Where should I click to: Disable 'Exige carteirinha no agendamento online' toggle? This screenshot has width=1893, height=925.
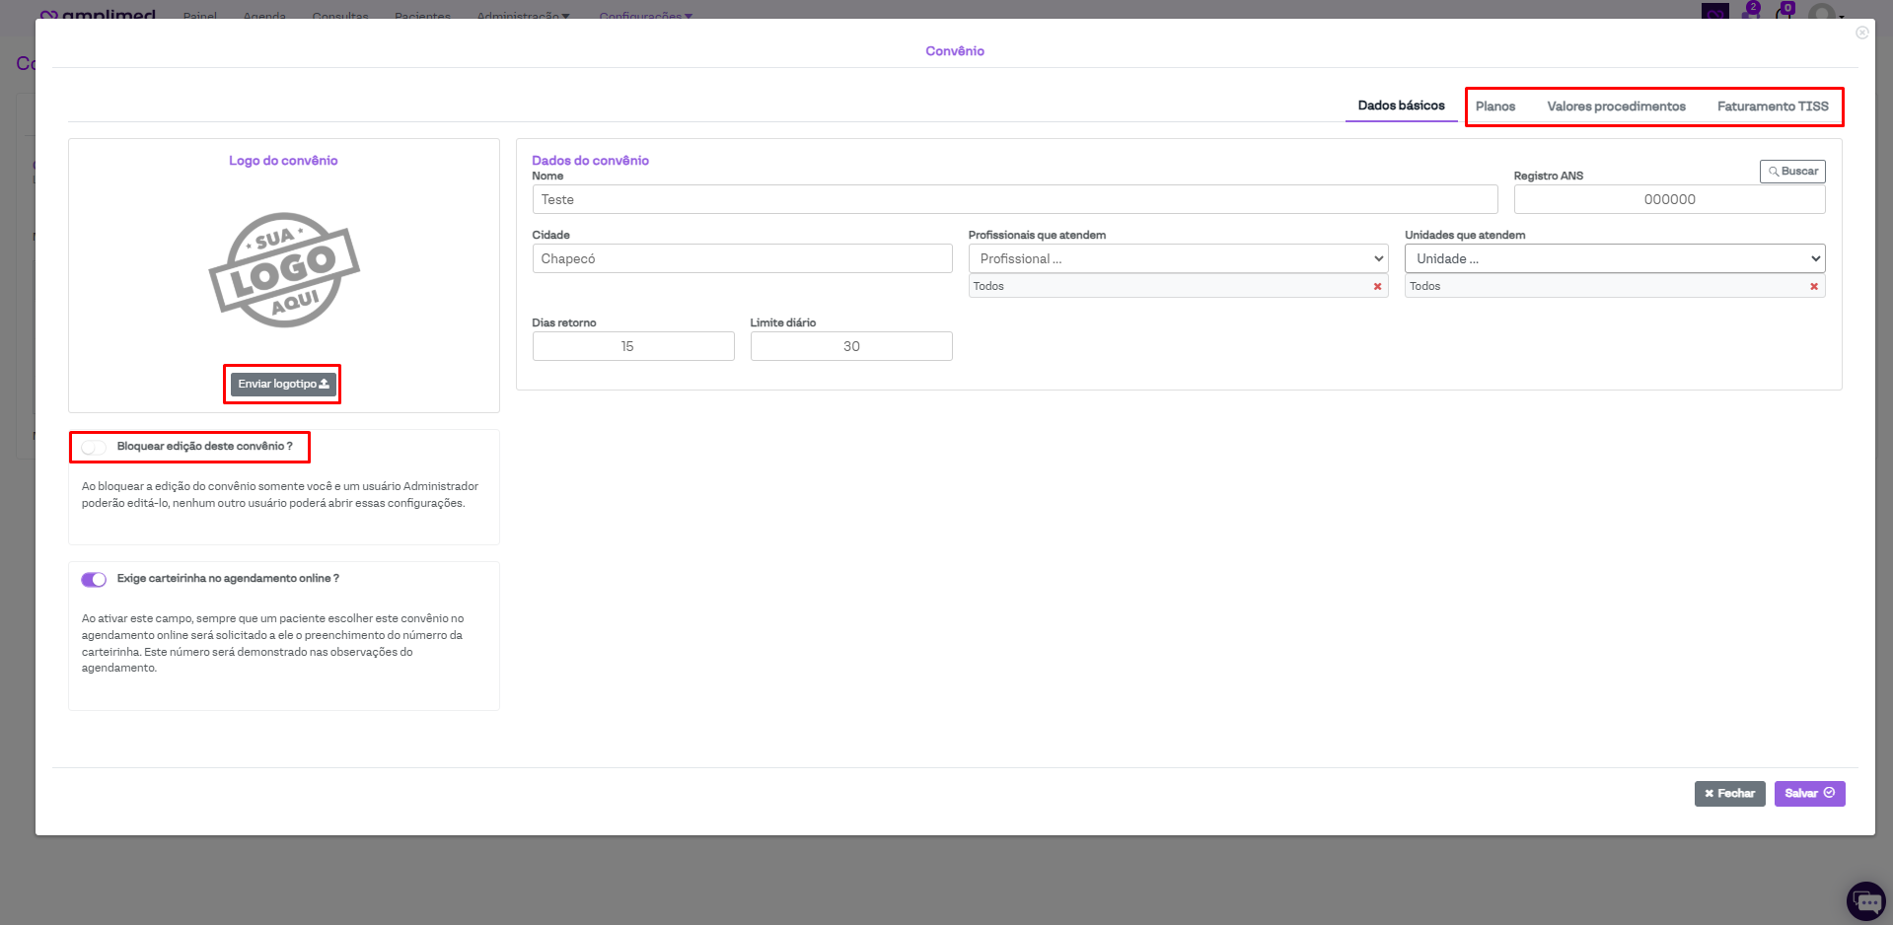(x=94, y=580)
